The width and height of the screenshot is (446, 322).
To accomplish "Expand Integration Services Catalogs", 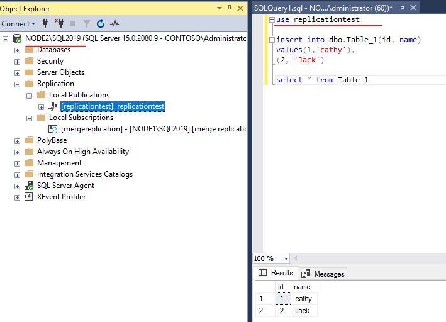I will click(x=18, y=175).
